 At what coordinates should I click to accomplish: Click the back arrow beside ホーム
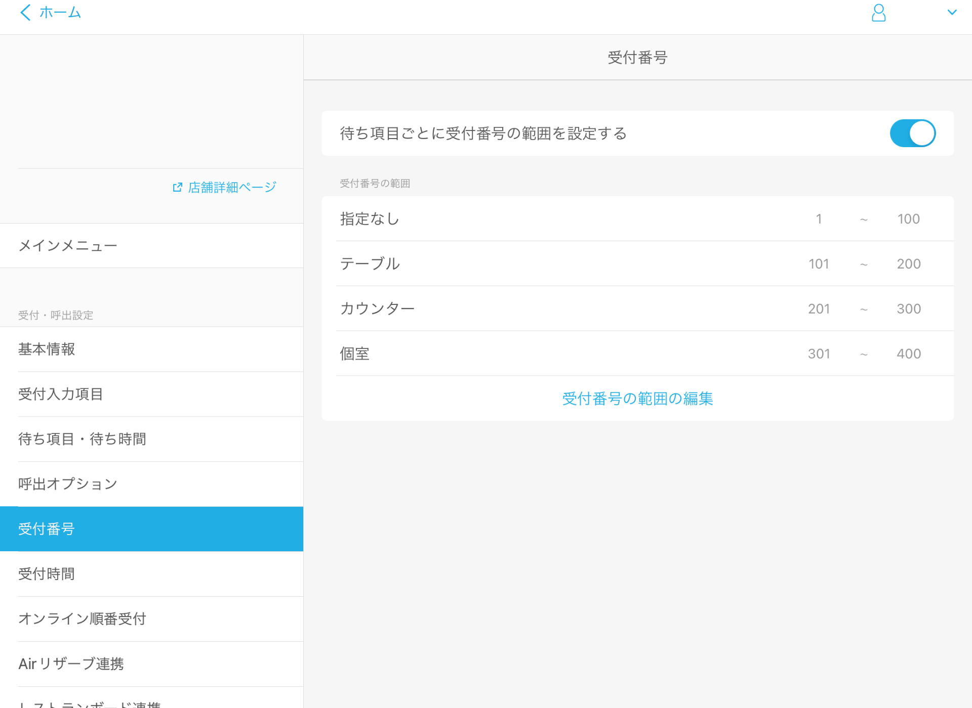tap(25, 13)
